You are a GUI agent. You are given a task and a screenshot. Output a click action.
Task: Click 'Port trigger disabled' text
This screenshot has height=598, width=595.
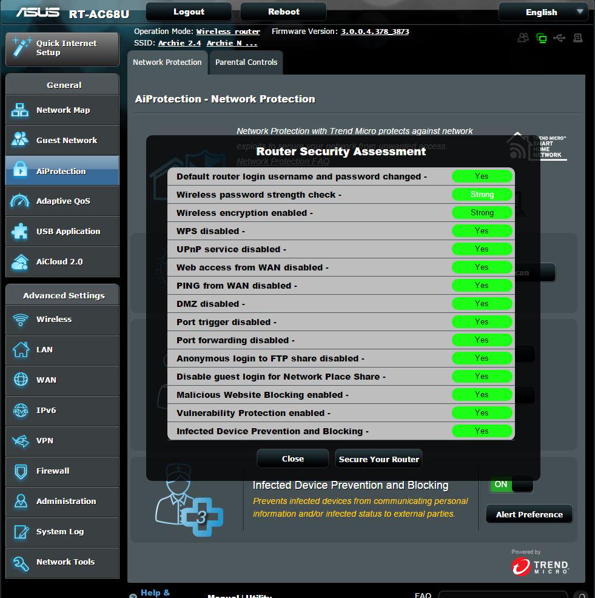click(224, 322)
